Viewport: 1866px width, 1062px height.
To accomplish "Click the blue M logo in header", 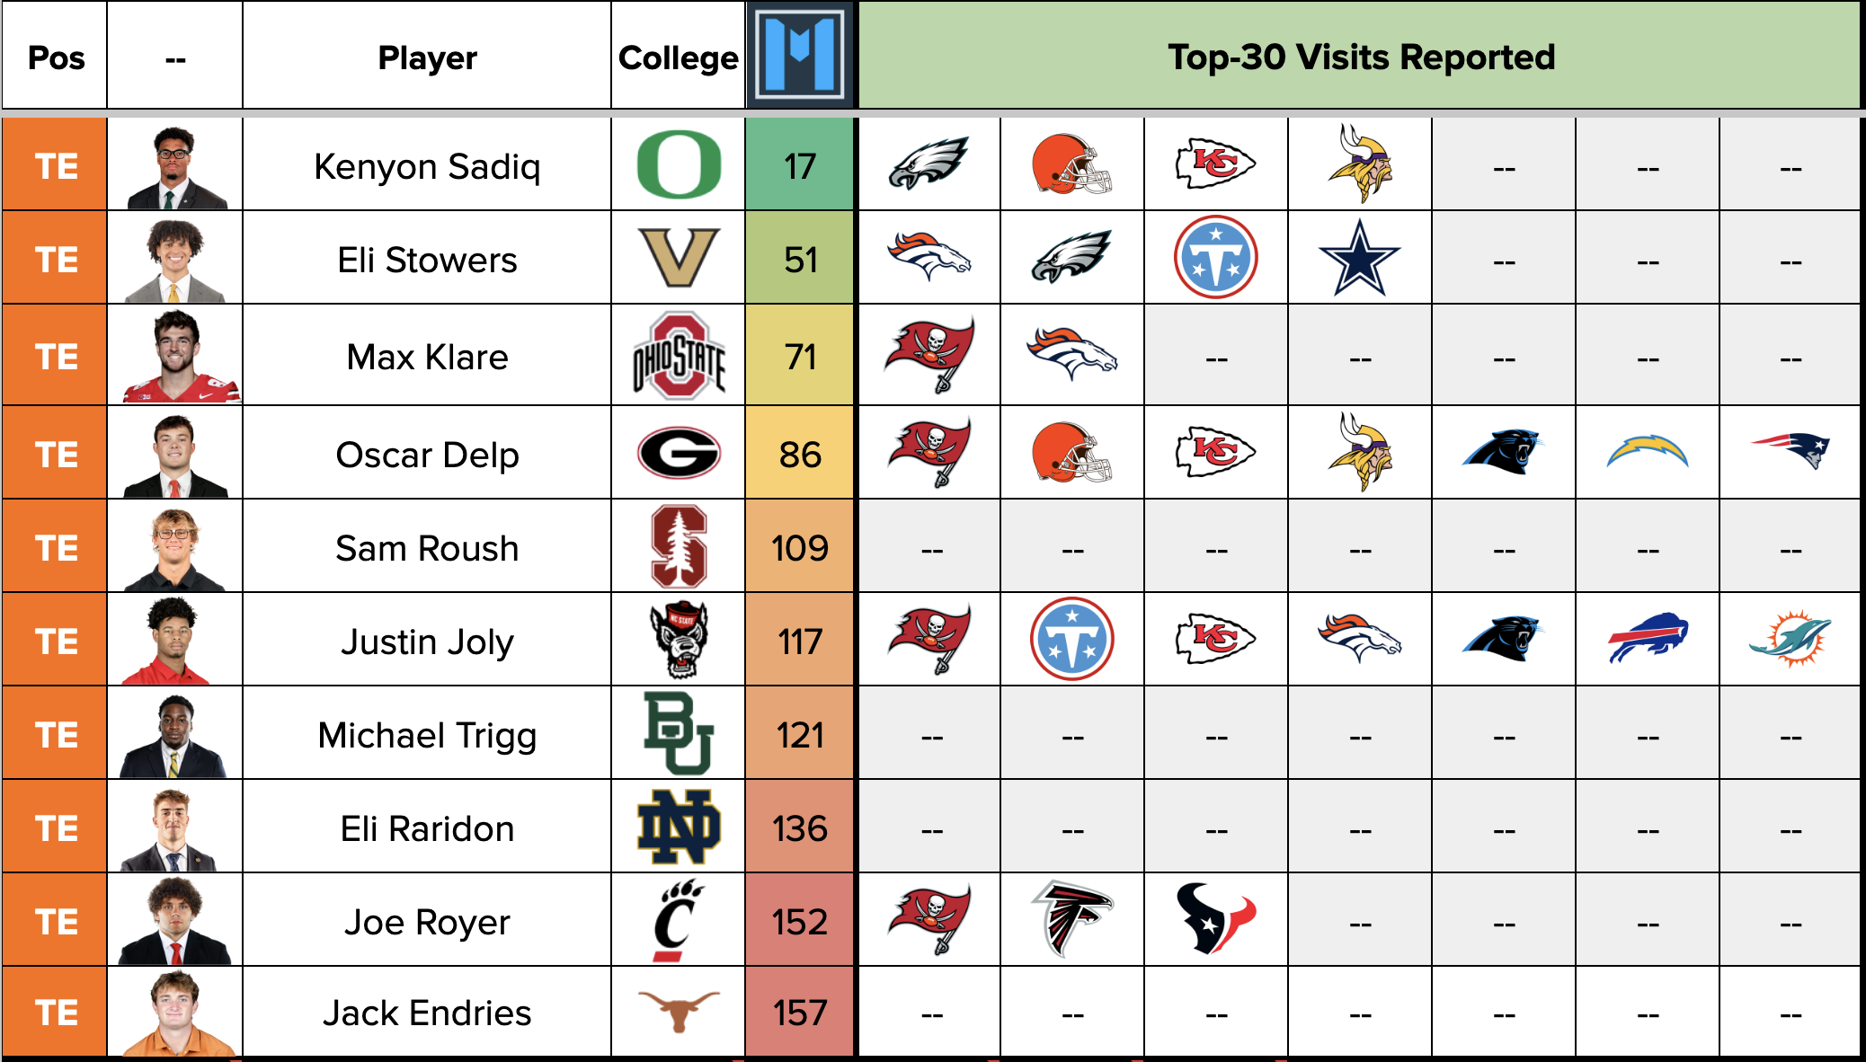I will 799,55.
